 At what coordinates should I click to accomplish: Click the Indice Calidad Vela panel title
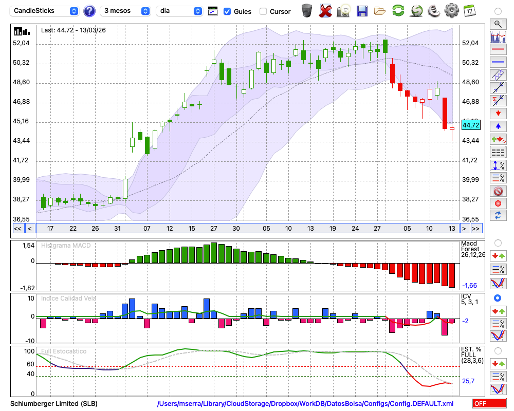coord(68,298)
